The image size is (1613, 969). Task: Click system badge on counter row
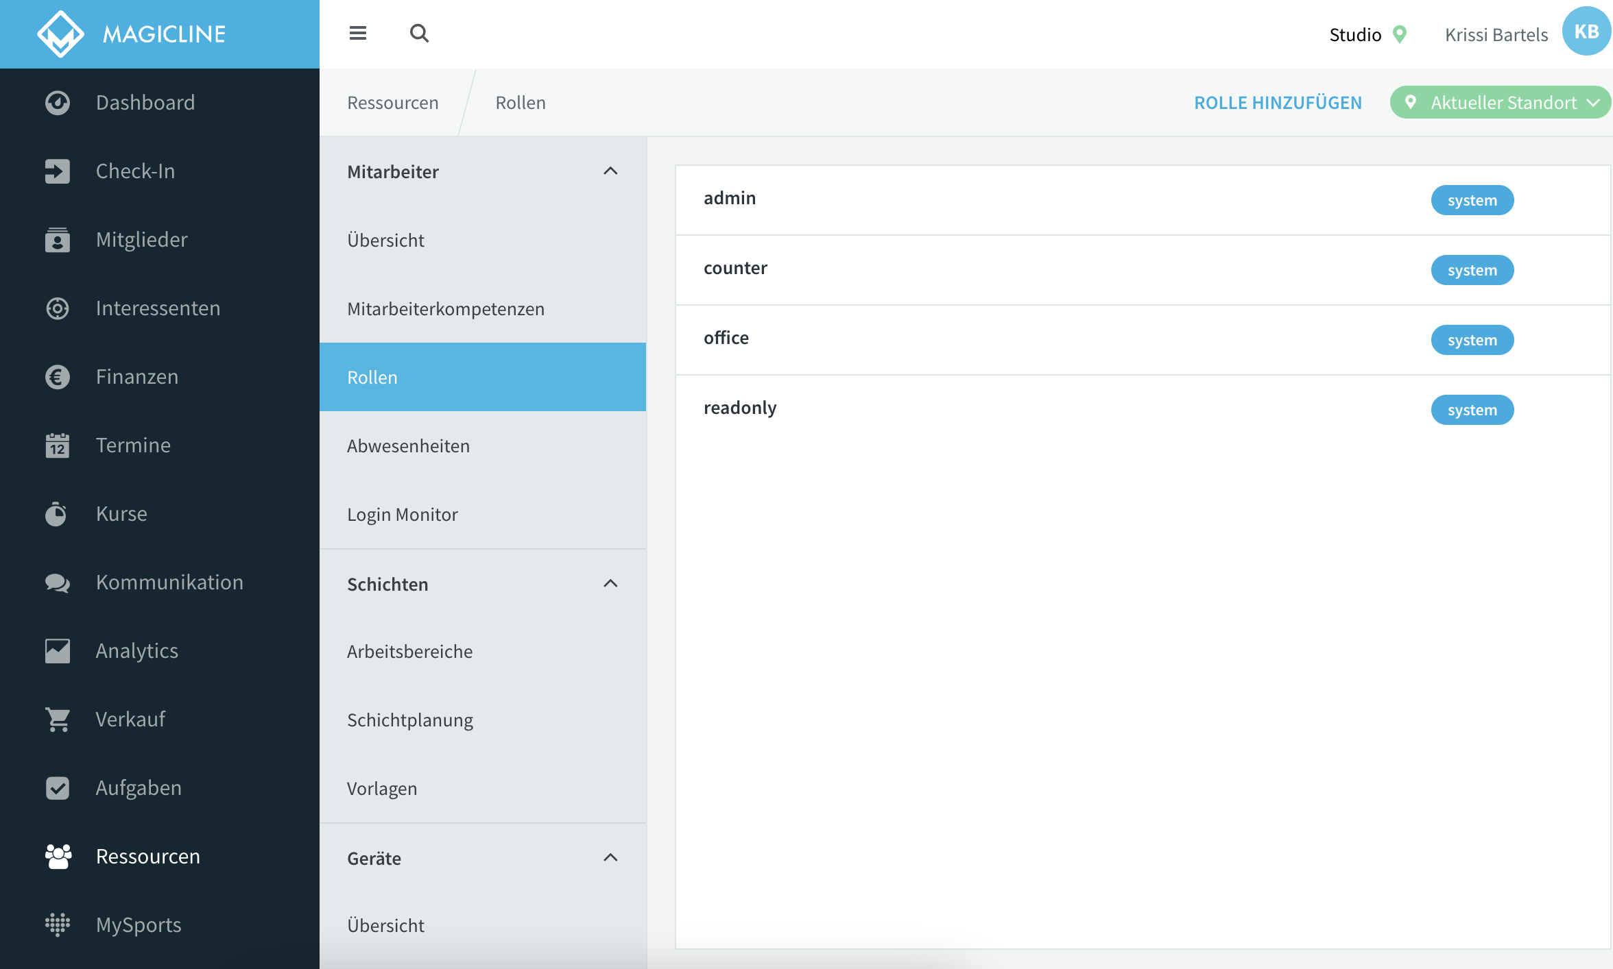(1472, 270)
